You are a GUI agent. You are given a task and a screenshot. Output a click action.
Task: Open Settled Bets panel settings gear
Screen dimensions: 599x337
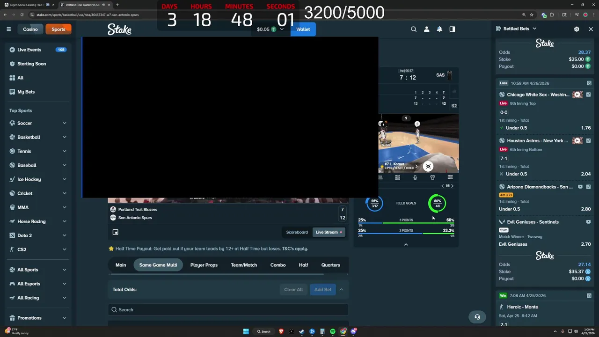[577, 29]
